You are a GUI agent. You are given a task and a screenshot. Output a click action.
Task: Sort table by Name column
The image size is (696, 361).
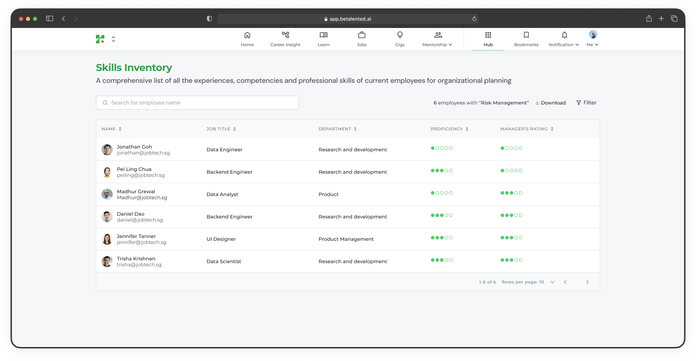click(x=111, y=129)
